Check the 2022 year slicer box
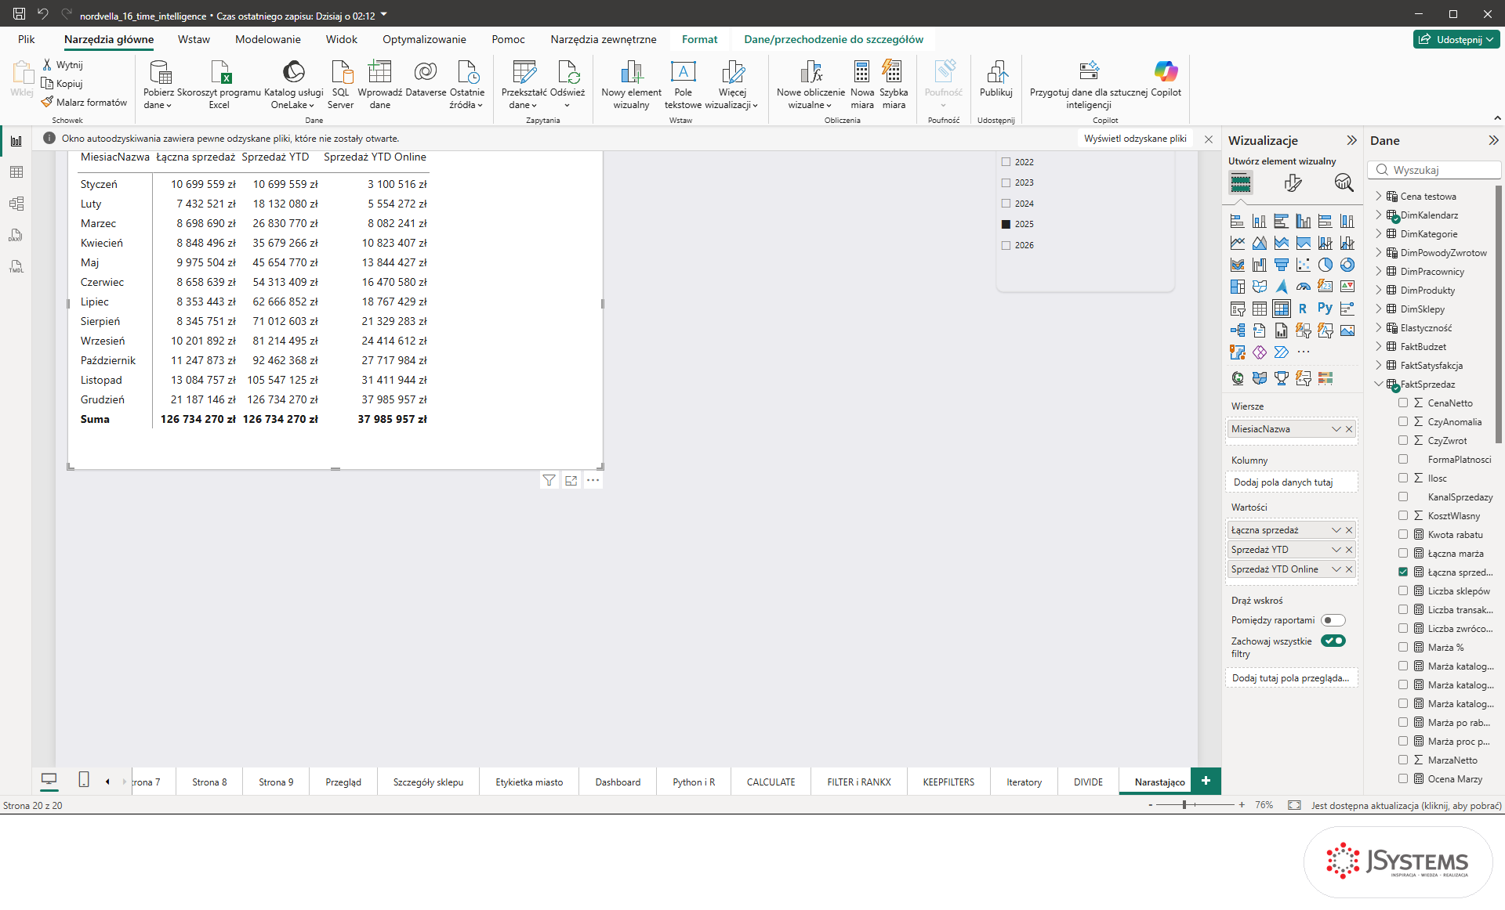This screenshot has height=910, width=1505. pyautogui.click(x=1006, y=162)
